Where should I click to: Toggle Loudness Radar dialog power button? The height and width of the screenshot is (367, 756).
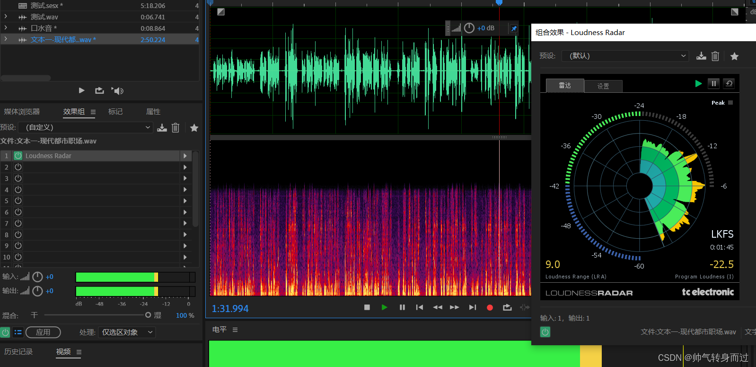tap(545, 332)
